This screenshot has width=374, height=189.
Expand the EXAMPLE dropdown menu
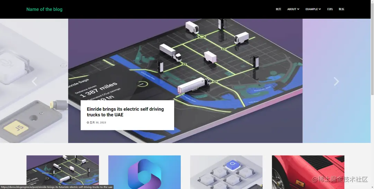tap(313, 9)
